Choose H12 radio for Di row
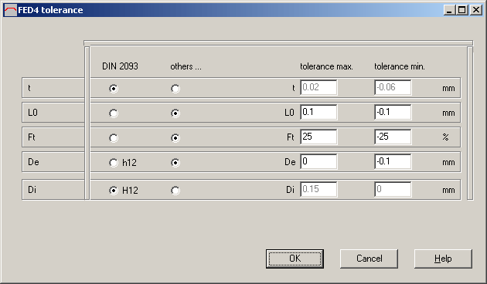Screen dimensions: 487x284 pos(124,190)
